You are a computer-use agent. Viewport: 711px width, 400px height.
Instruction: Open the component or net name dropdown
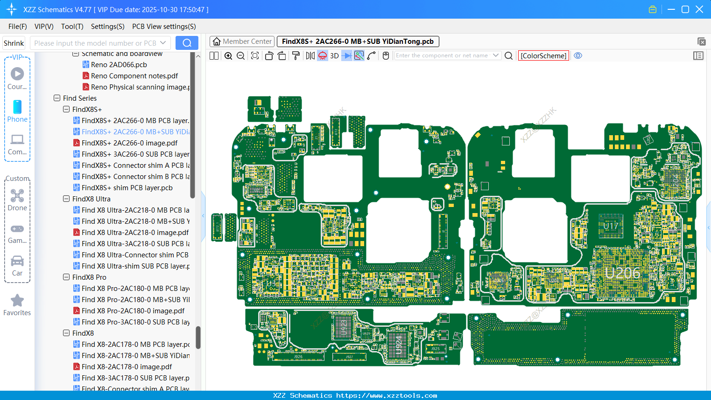coord(496,55)
